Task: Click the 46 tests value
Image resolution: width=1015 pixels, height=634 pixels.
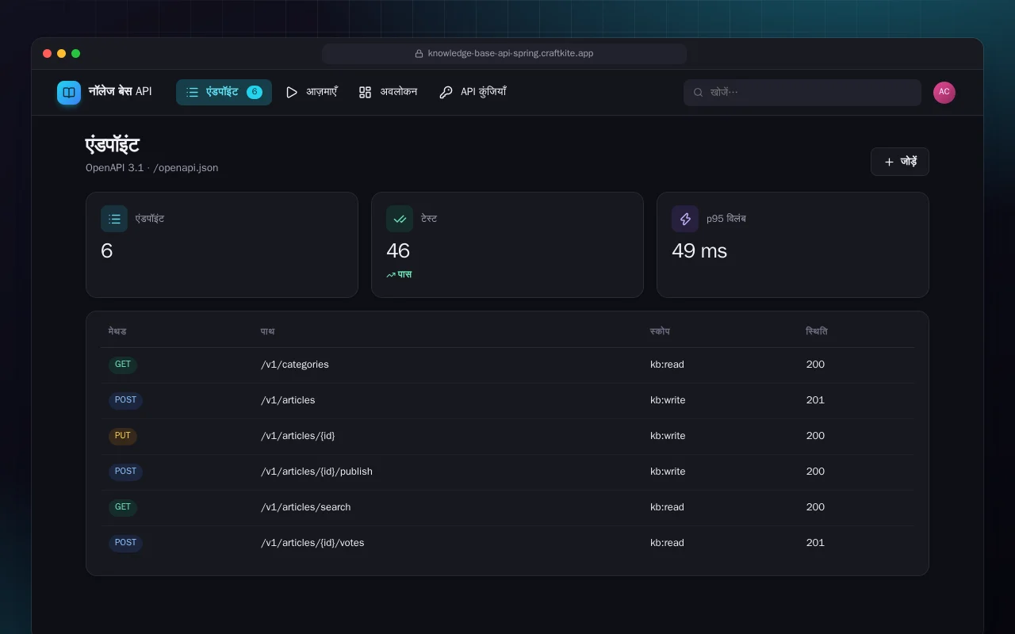Action: (398, 251)
